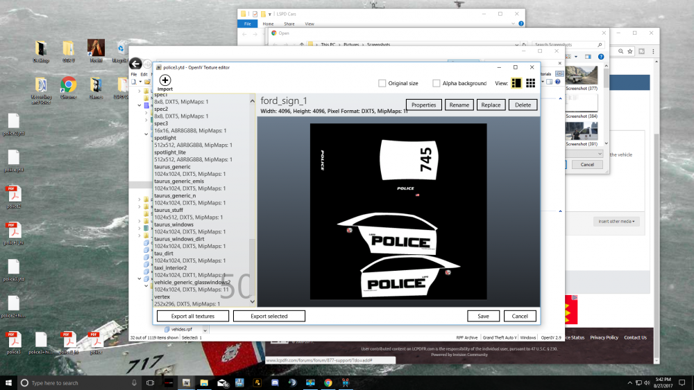This screenshot has width=694, height=390.
Task: Enable the Alpha background checkbox
Action: [x=437, y=83]
